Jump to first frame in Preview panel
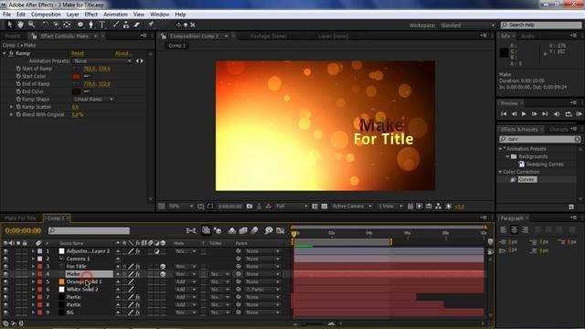 click(x=504, y=114)
